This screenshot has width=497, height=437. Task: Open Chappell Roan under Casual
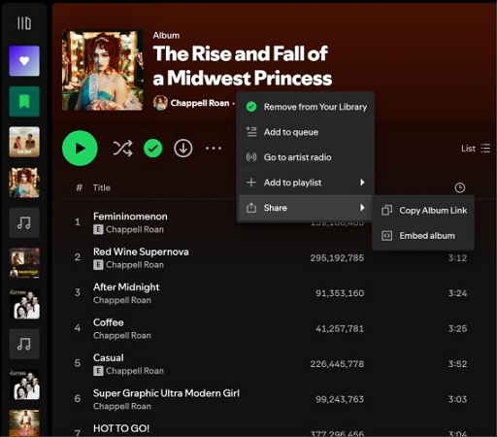click(135, 371)
